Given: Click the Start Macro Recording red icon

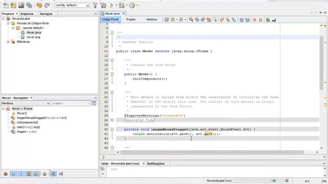Looking at the screenshot, I should 255,19.
